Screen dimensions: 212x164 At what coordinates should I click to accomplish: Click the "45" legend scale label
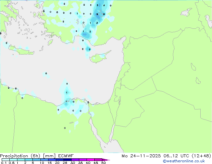click(x=96, y=163)
